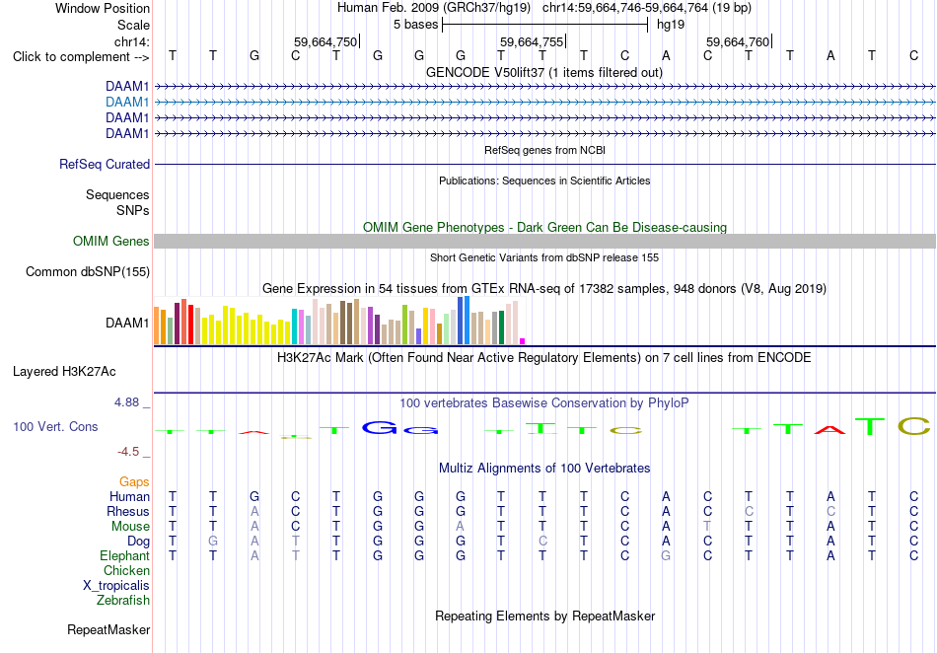
Task: Click the -4.5 PhyloP lower limit value
Action: 128,452
